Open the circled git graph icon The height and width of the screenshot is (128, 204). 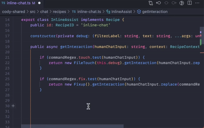[182, 3]
